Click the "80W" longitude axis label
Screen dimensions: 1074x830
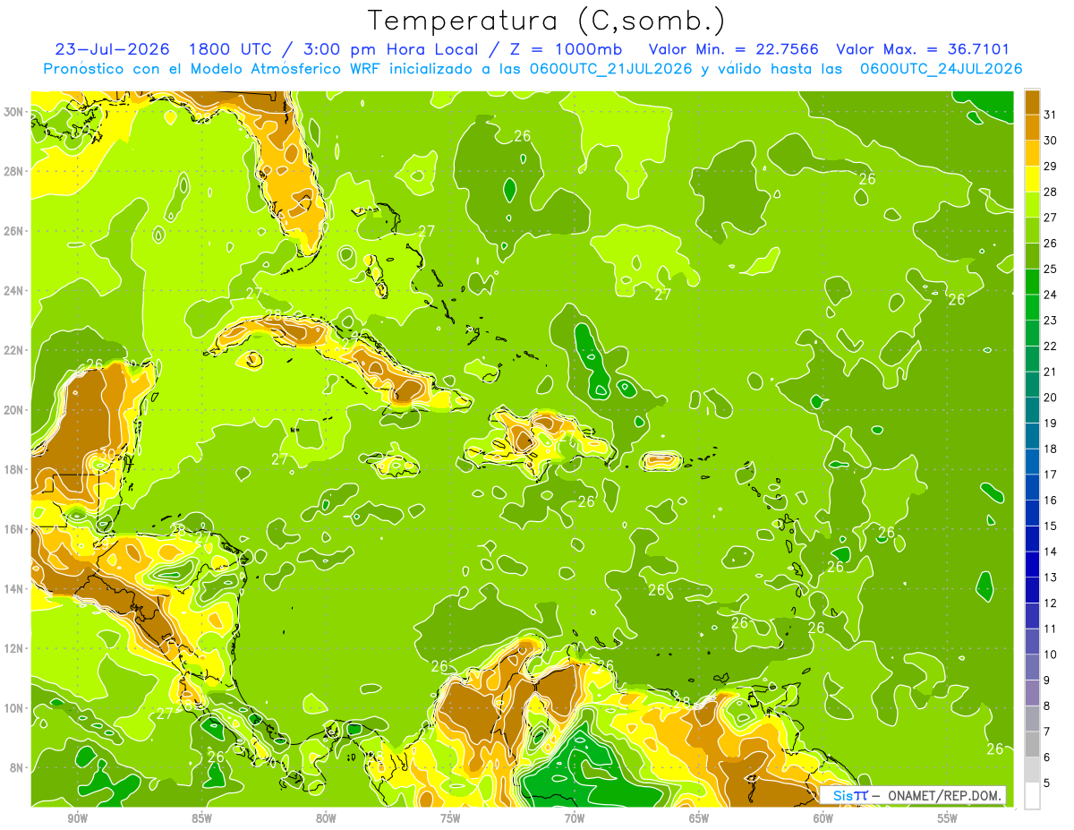[326, 818]
